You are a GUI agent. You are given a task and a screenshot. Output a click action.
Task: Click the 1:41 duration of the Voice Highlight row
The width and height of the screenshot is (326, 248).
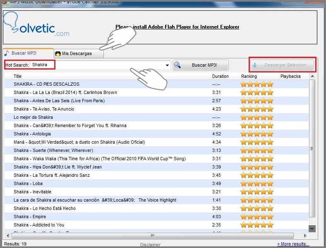(x=216, y=200)
